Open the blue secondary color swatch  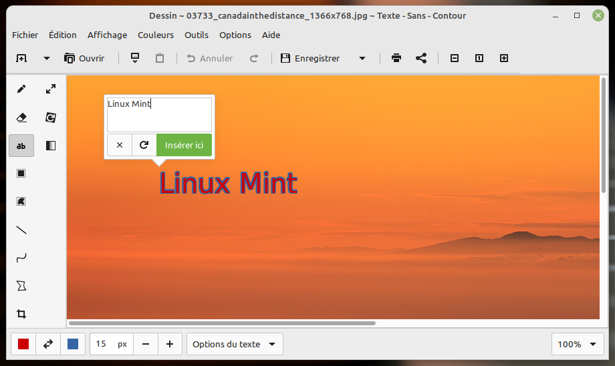point(73,344)
